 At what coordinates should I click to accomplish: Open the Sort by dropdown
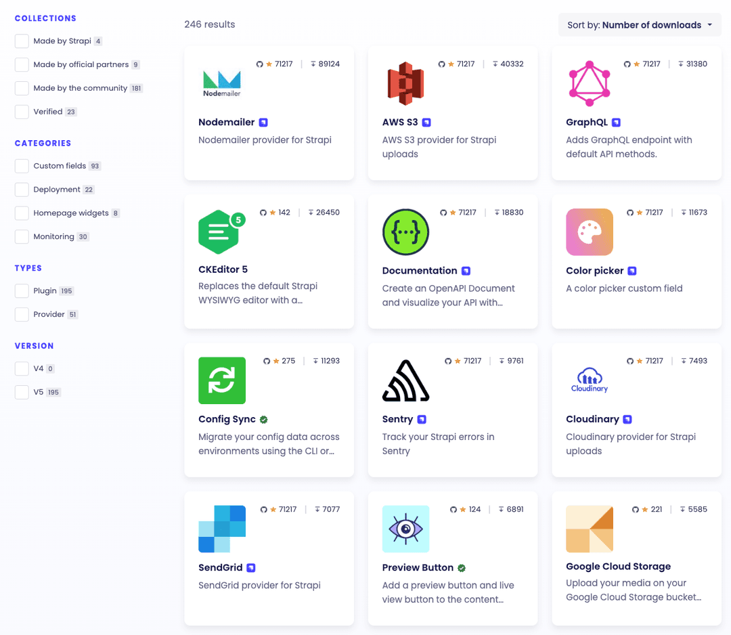point(640,25)
